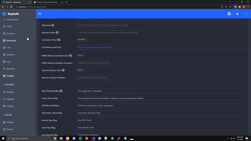Screen dimensions: 251x141
Task: Click the Reseller Store input field
Action: point(160,33)
